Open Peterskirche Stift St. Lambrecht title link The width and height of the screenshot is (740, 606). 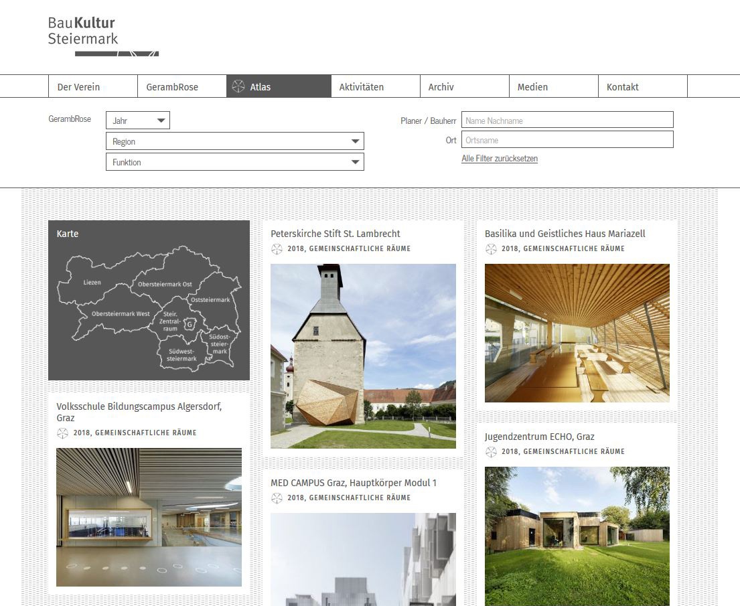(x=336, y=234)
